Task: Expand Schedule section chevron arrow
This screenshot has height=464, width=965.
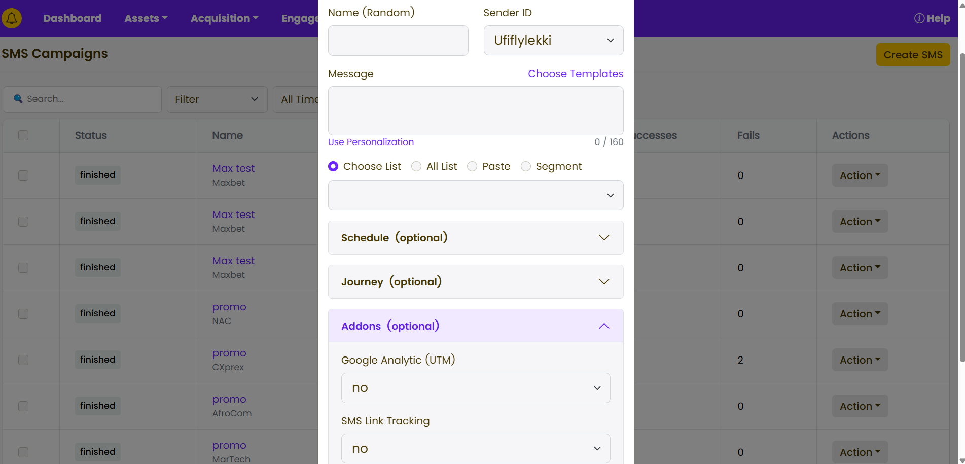Action: (603, 238)
